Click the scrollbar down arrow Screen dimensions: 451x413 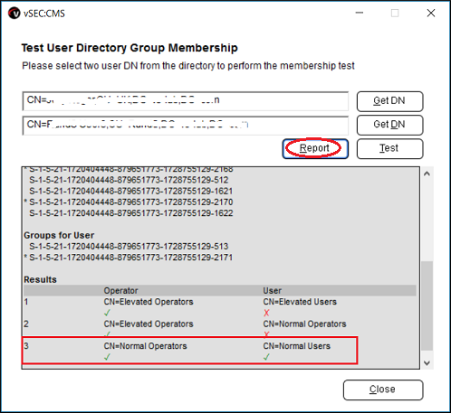[x=427, y=362]
